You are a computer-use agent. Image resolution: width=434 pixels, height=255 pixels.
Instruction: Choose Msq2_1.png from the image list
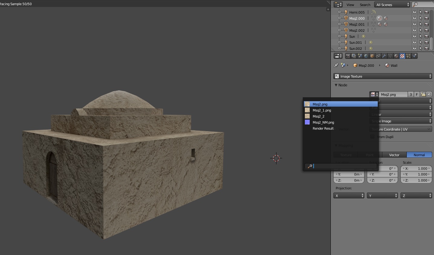(341, 110)
